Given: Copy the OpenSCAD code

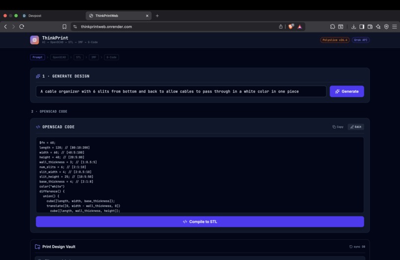Looking at the screenshot, I should 338,127.
